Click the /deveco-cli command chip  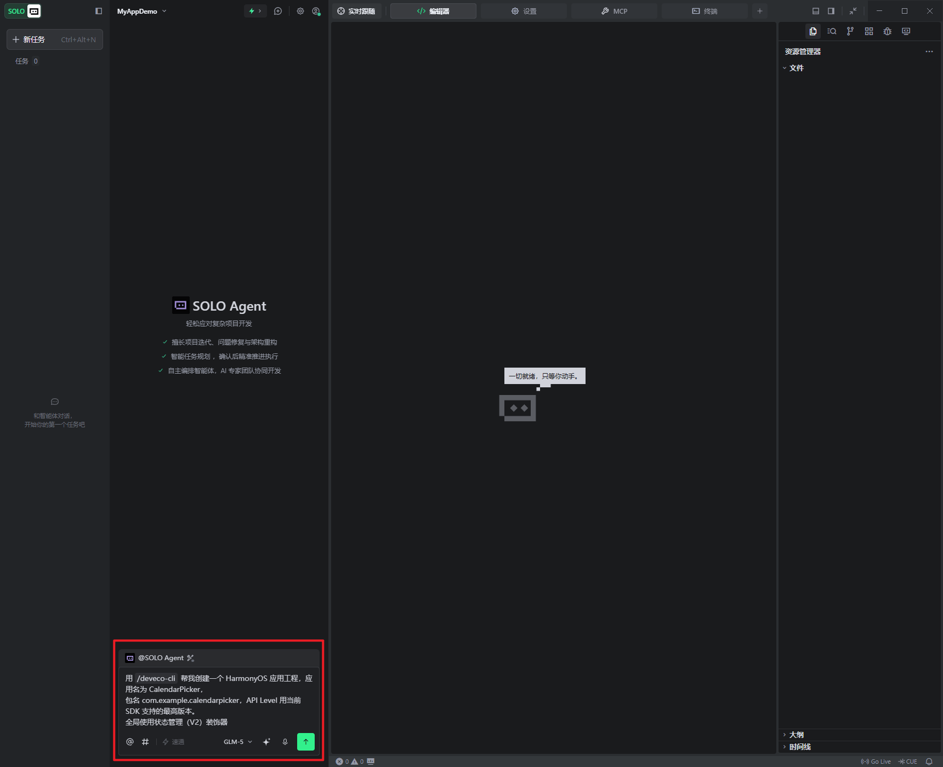(156, 678)
